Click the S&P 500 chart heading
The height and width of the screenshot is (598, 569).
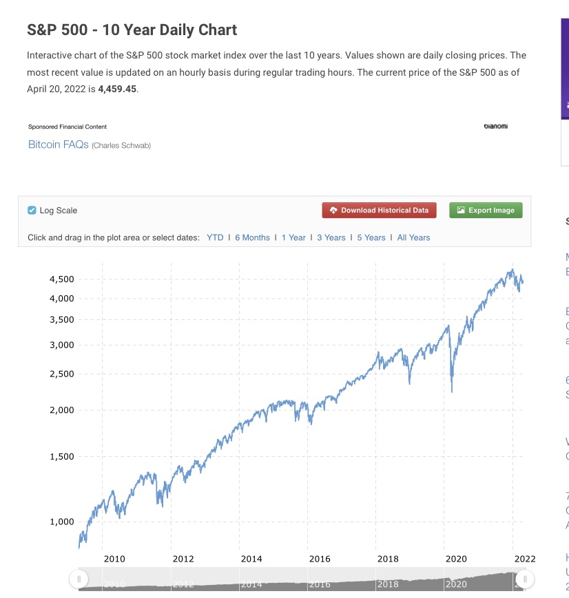pyautogui.click(x=132, y=30)
